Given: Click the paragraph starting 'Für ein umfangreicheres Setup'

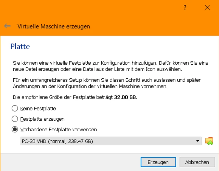Looking at the screenshot, I should point(107,83).
